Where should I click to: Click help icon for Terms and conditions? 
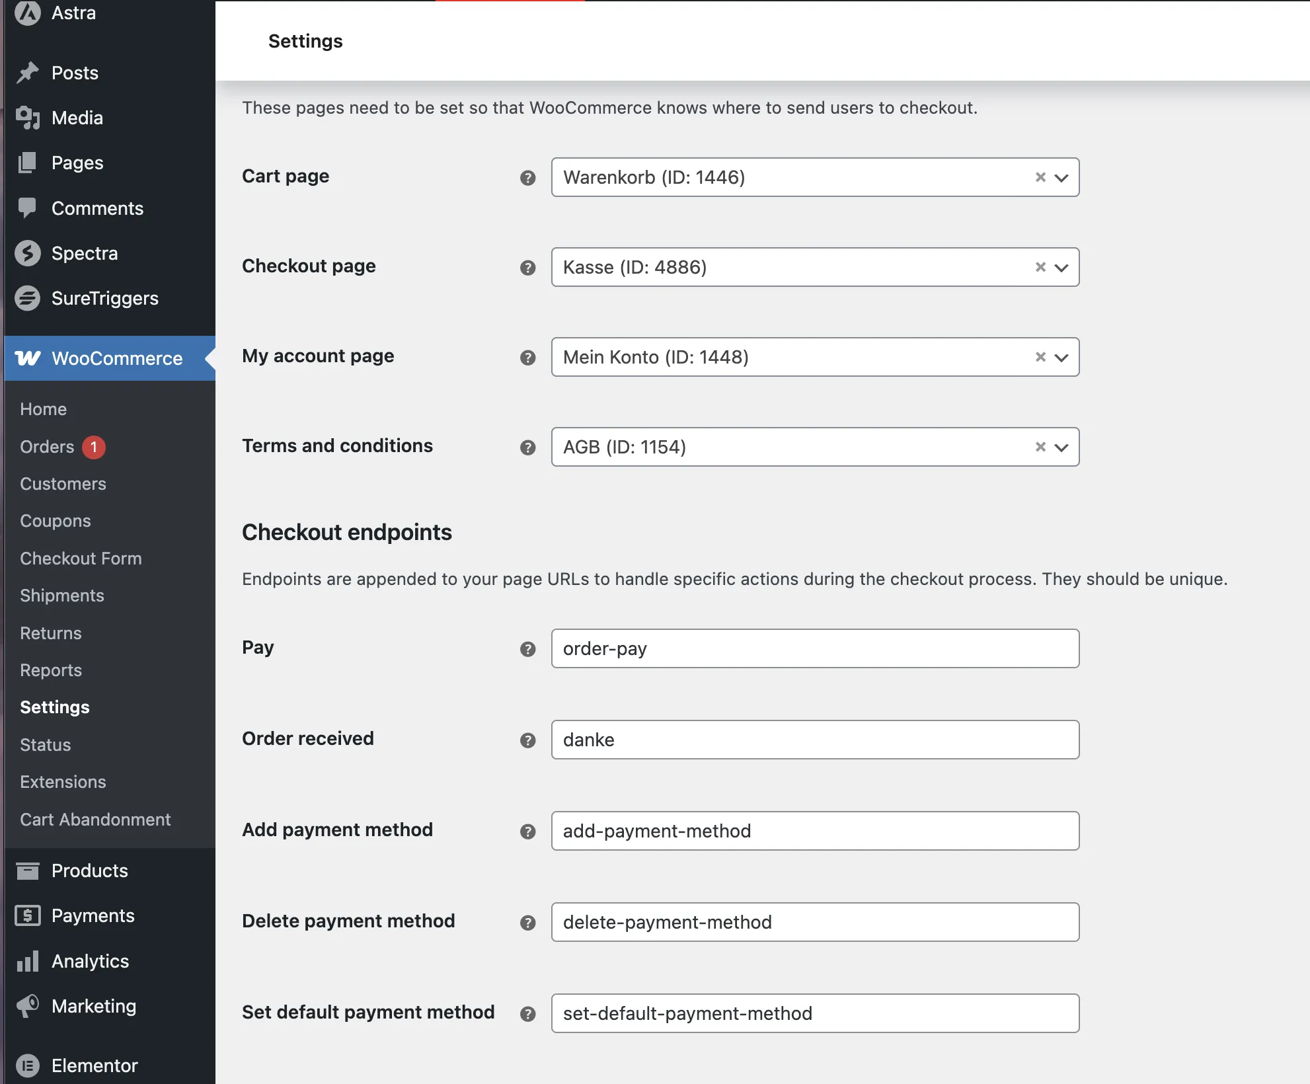pyautogui.click(x=527, y=447)
